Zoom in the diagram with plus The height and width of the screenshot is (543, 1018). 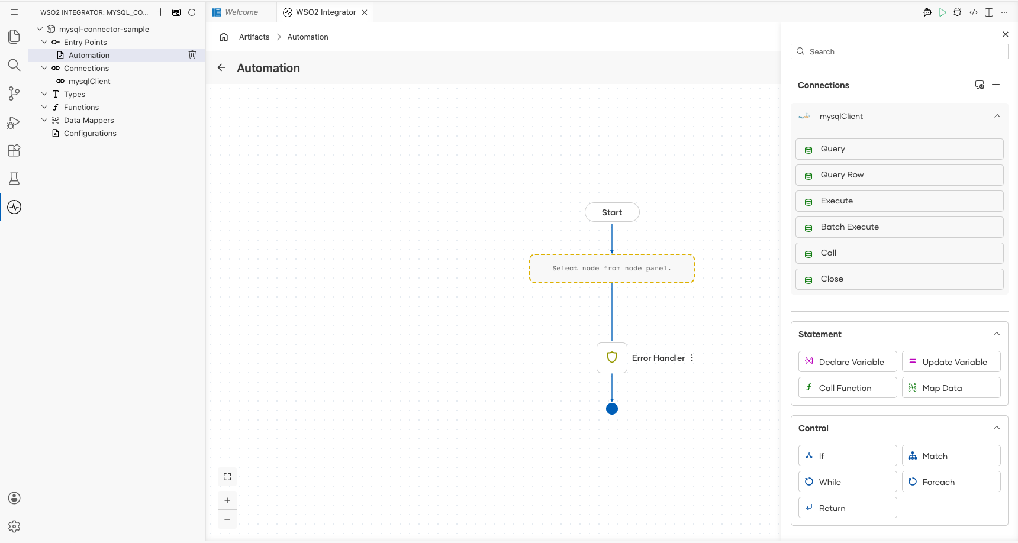(x=227, y=500)
